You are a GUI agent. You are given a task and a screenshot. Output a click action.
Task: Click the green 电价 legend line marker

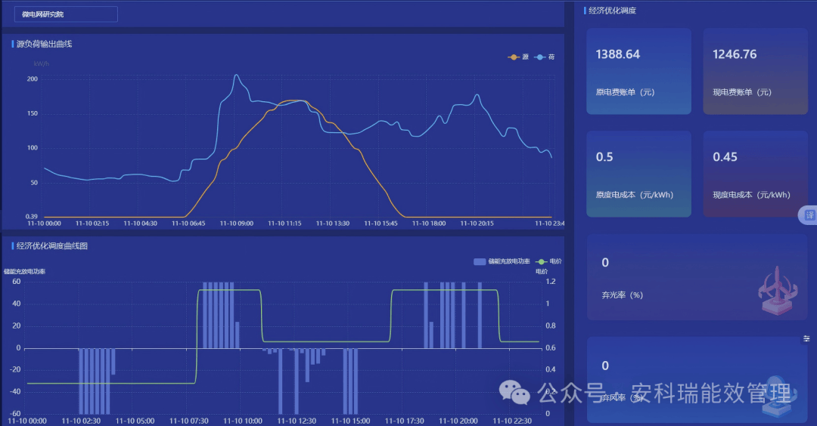(x=540, y=261)
